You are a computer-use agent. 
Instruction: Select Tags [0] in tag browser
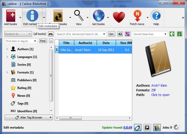click(23, 103)
